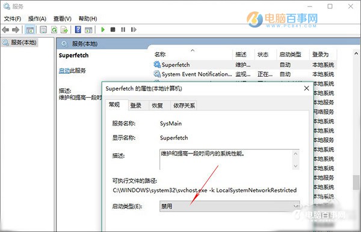Click 本地系统 logon value in the Superfetch row
The image size is (361, 232).
coord(323,65)
